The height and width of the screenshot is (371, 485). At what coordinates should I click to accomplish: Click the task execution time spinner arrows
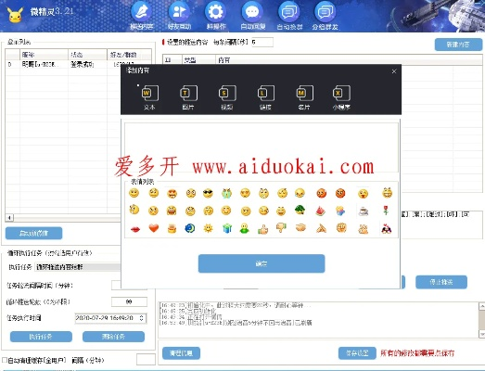[x=141, y=318]
